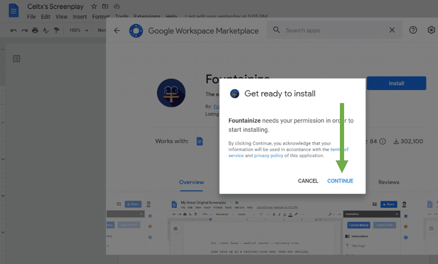
Task: Click the Google Workspace Marketplace logo
Action: pos(136,31)
